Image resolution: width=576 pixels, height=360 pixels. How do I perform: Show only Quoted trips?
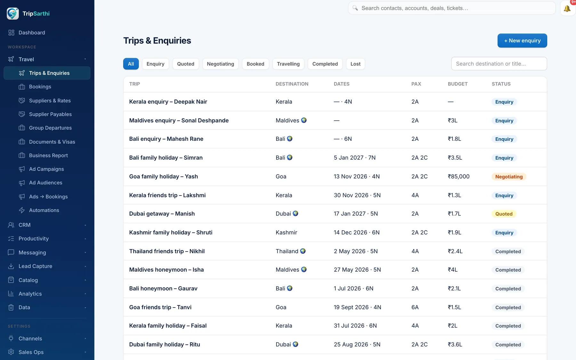[186, 64]
